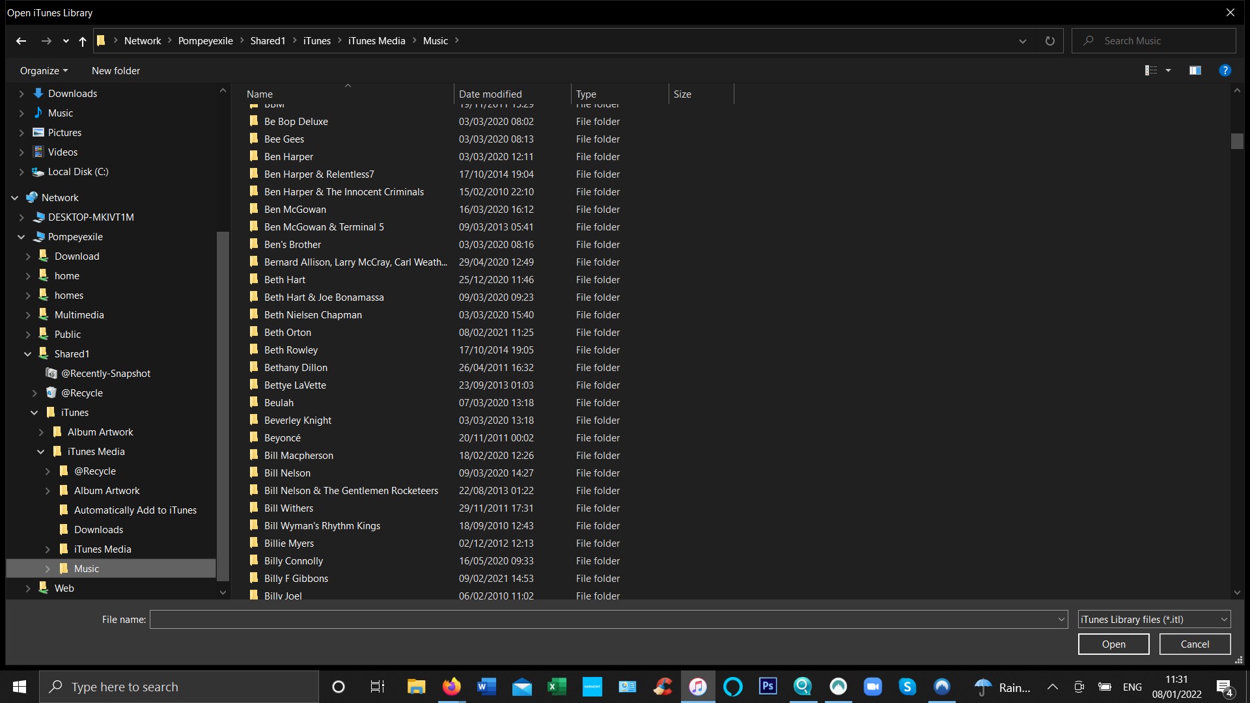
Task: Click the change view layout icon
Action: tap(1151, 70)
